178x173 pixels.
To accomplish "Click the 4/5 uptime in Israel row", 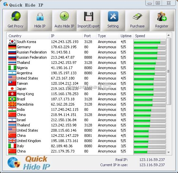I will click(x=124, y=120).
